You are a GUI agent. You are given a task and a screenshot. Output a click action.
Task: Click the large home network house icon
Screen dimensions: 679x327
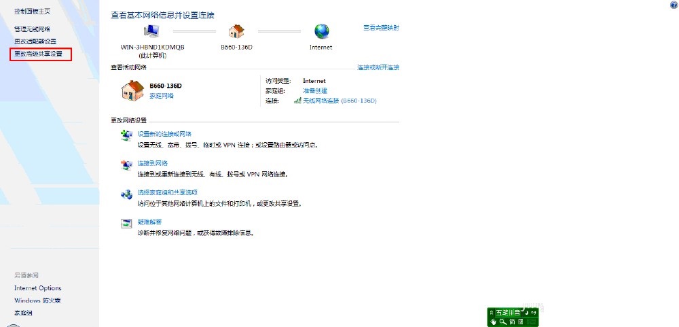[x=133, y=90]
